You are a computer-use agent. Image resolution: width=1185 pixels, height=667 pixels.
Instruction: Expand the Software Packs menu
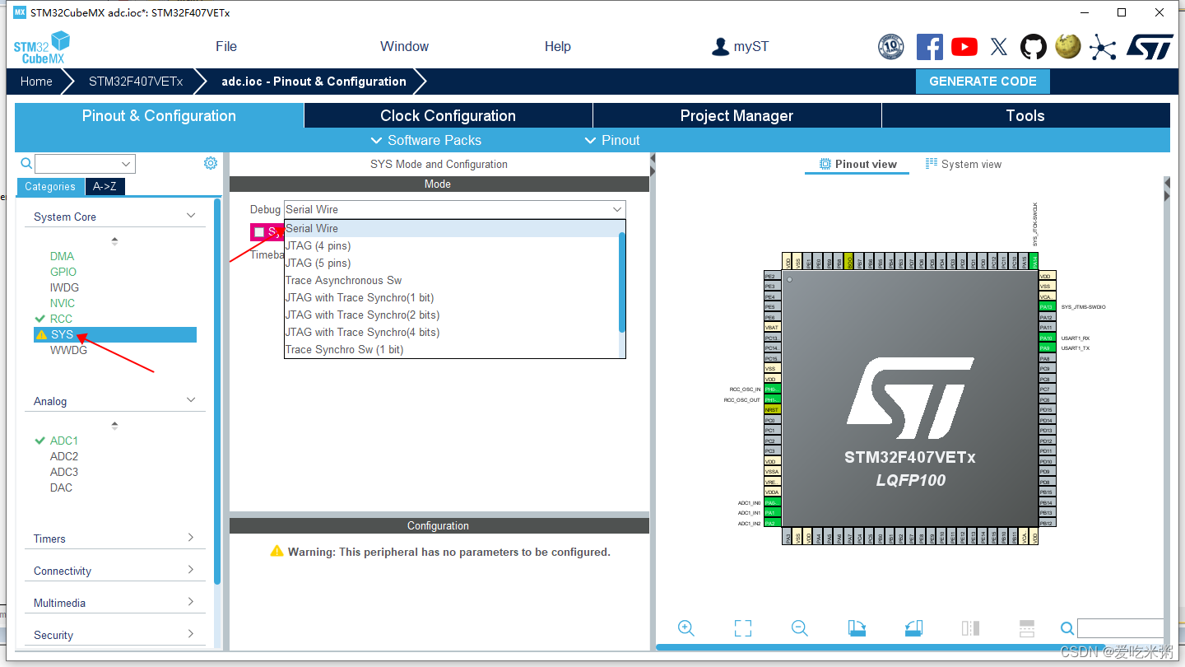(x=425, y=140)
